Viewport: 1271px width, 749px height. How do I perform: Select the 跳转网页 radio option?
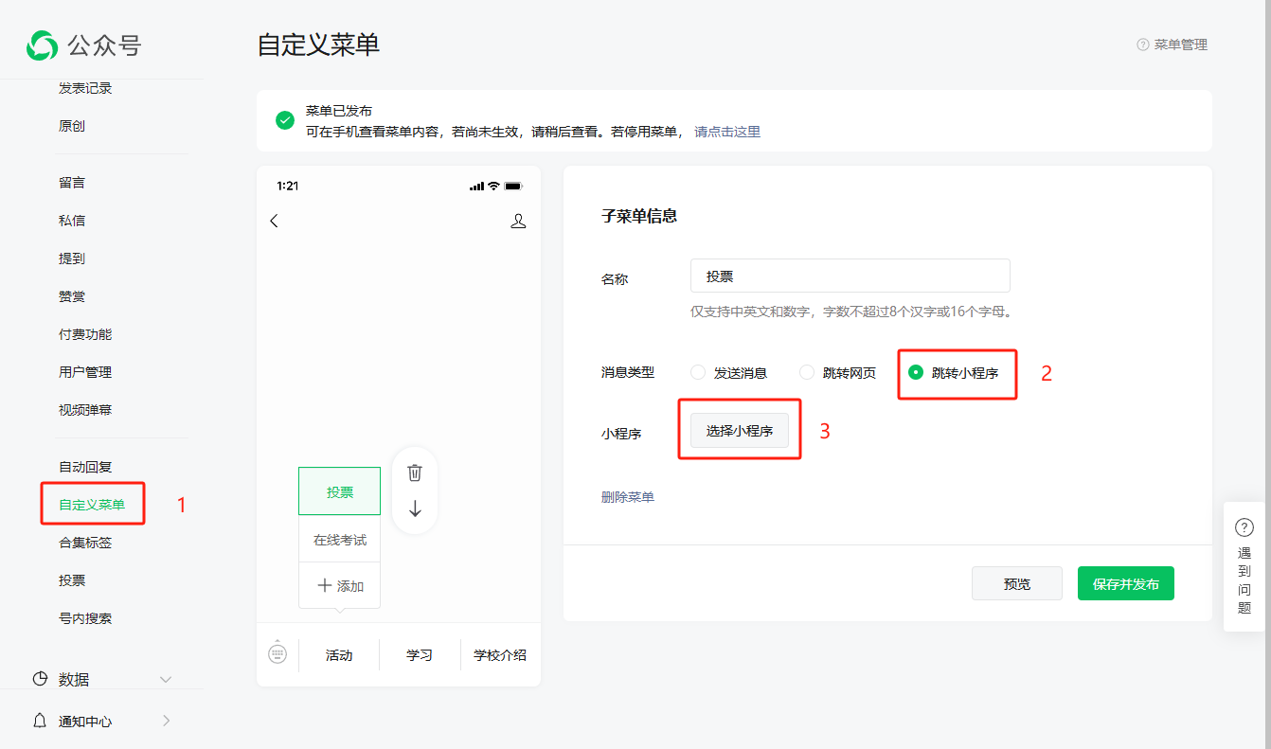(807, 372)
